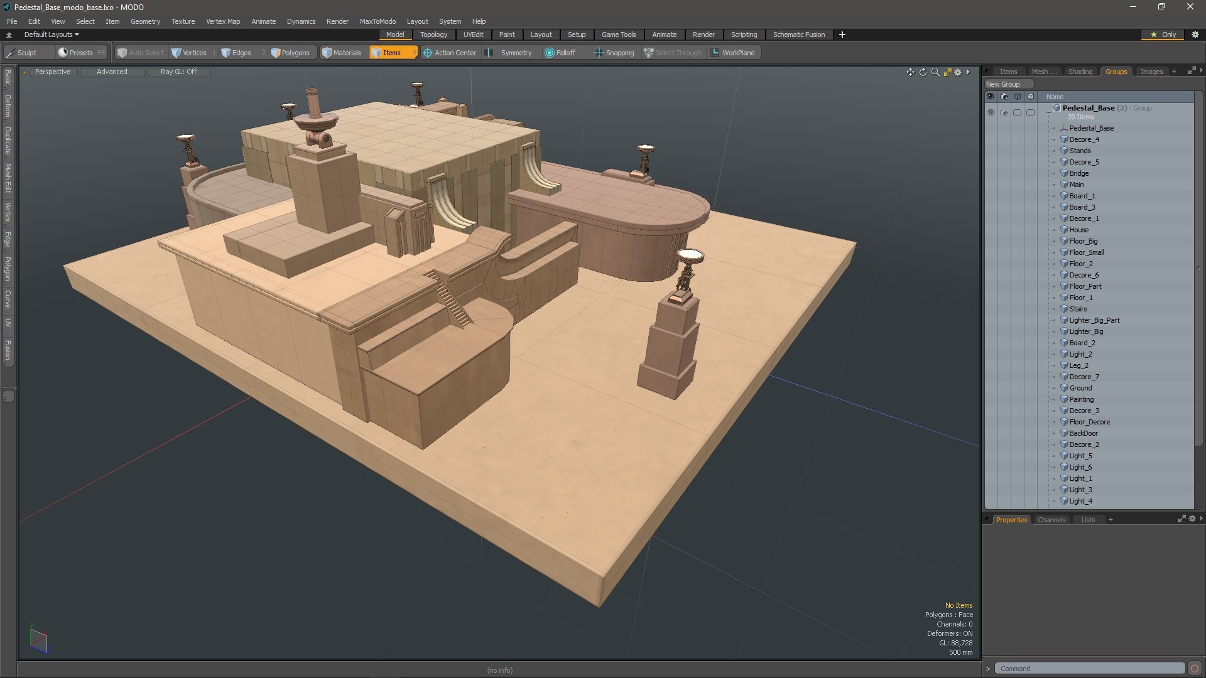Expand the viewport extra options arrow
The width and height of the screenshot is (1206, 678).
[968, 72]
